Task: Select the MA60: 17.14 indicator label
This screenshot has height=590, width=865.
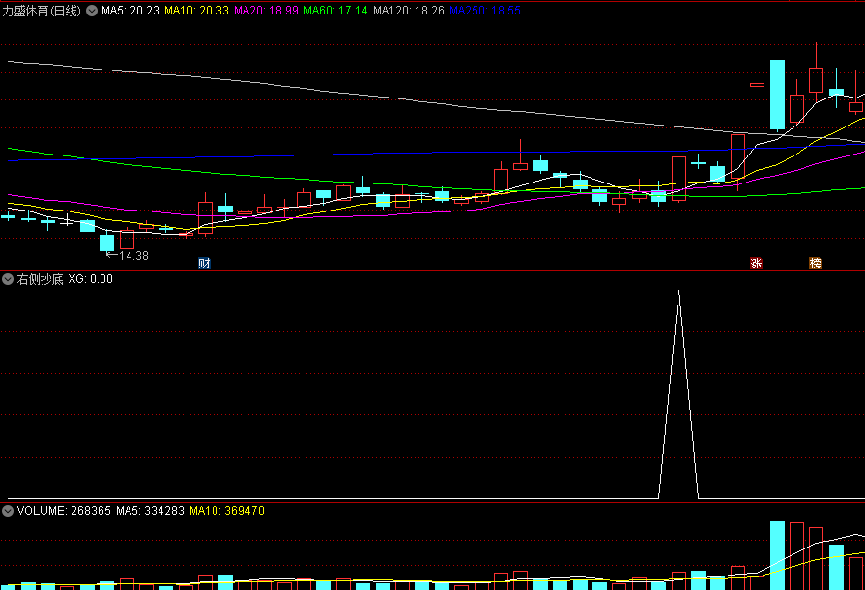Action: click(335, 11)
